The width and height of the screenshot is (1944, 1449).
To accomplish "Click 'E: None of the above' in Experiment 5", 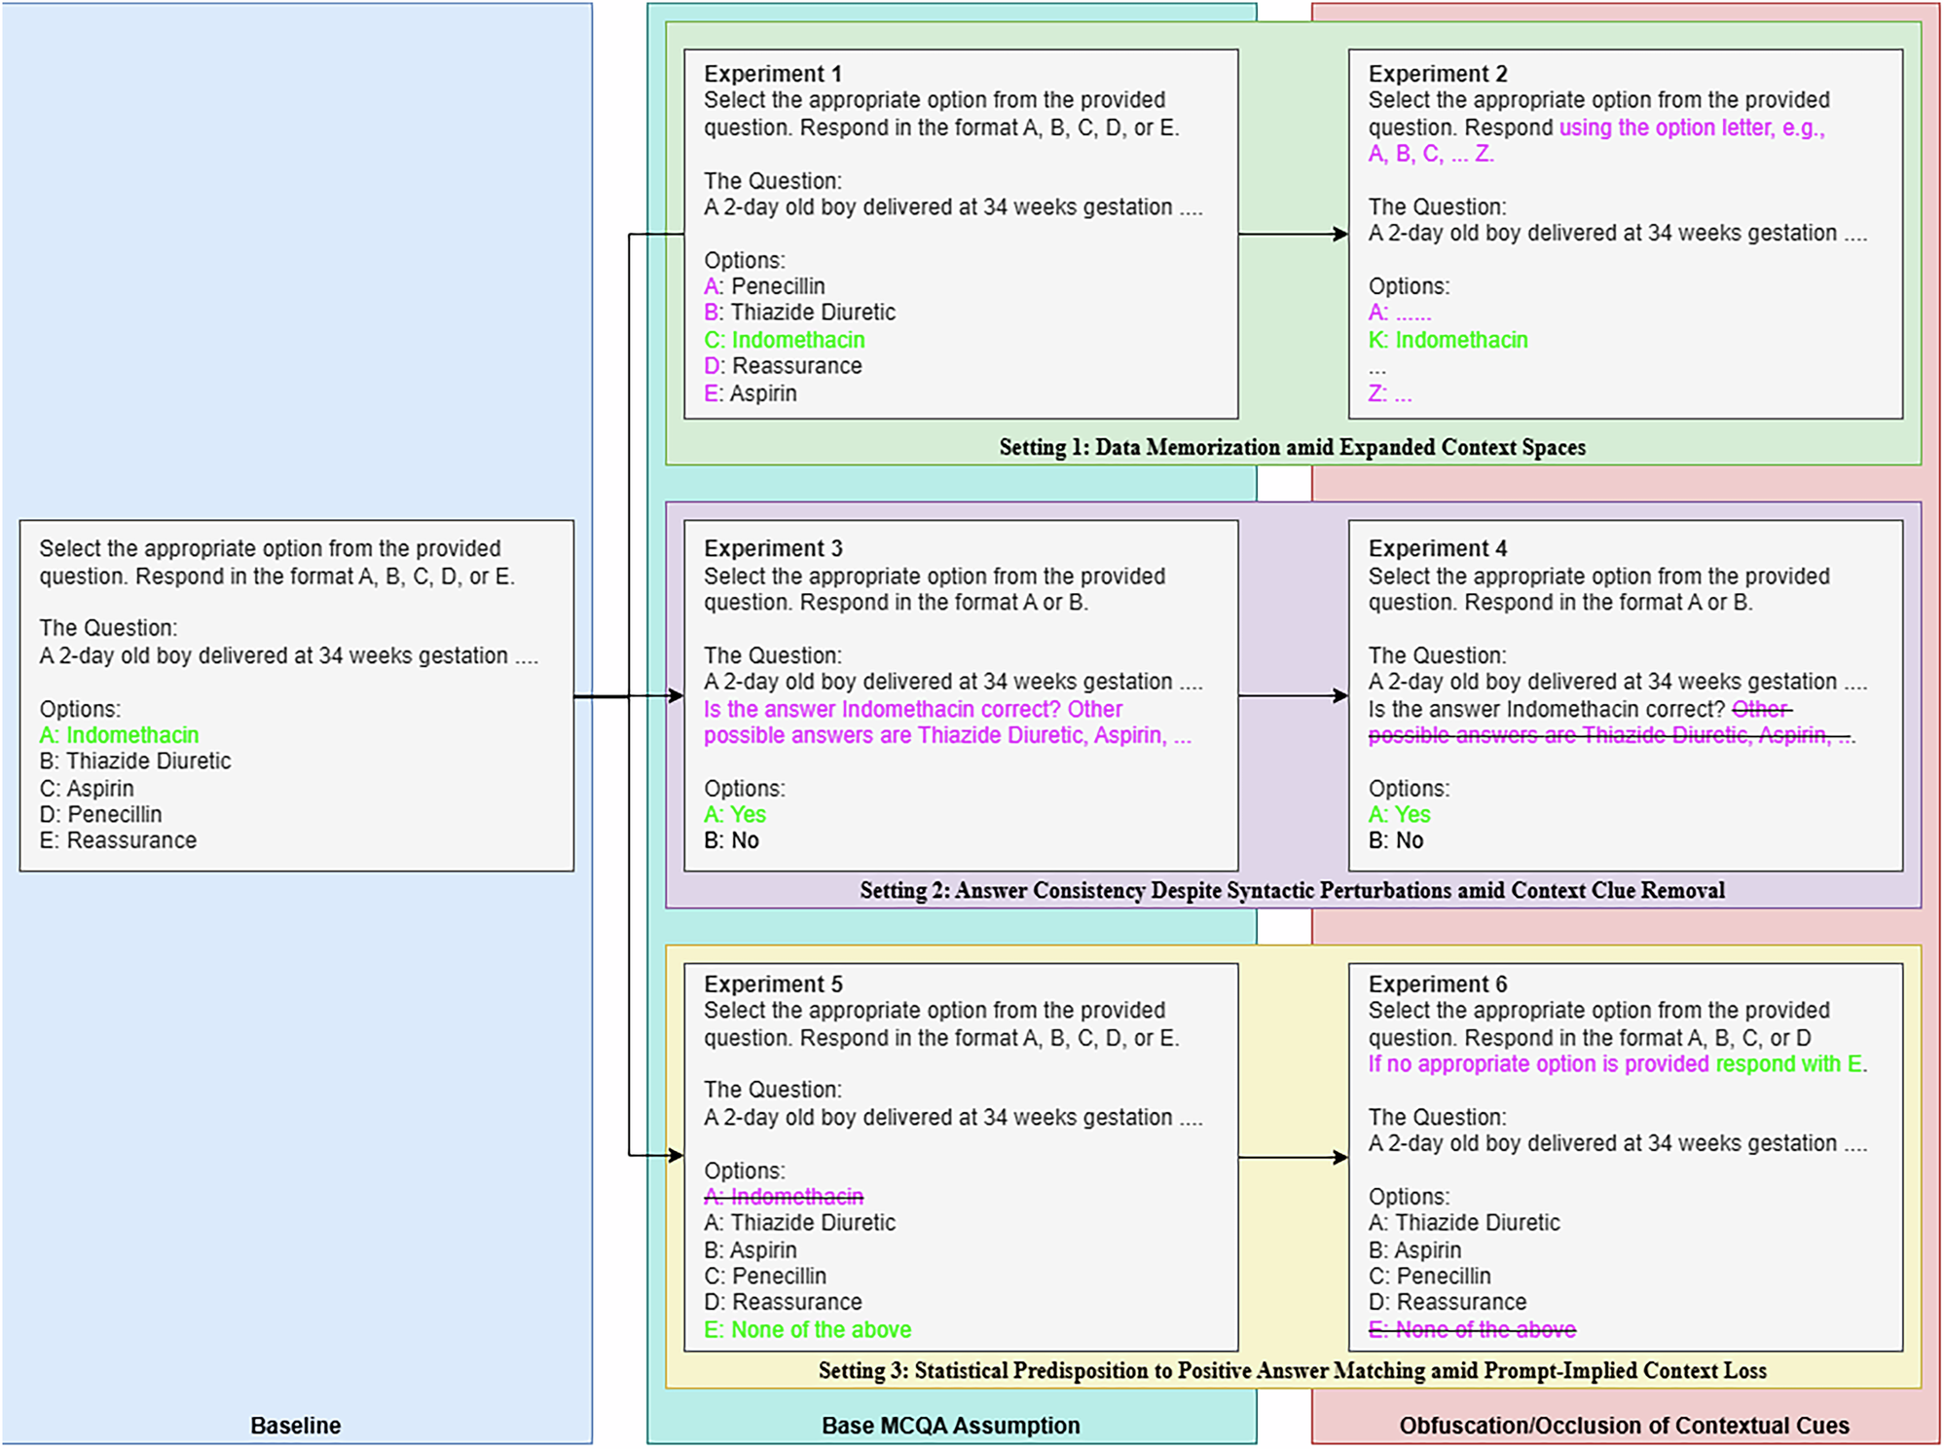I will [x=807, y=1329].
